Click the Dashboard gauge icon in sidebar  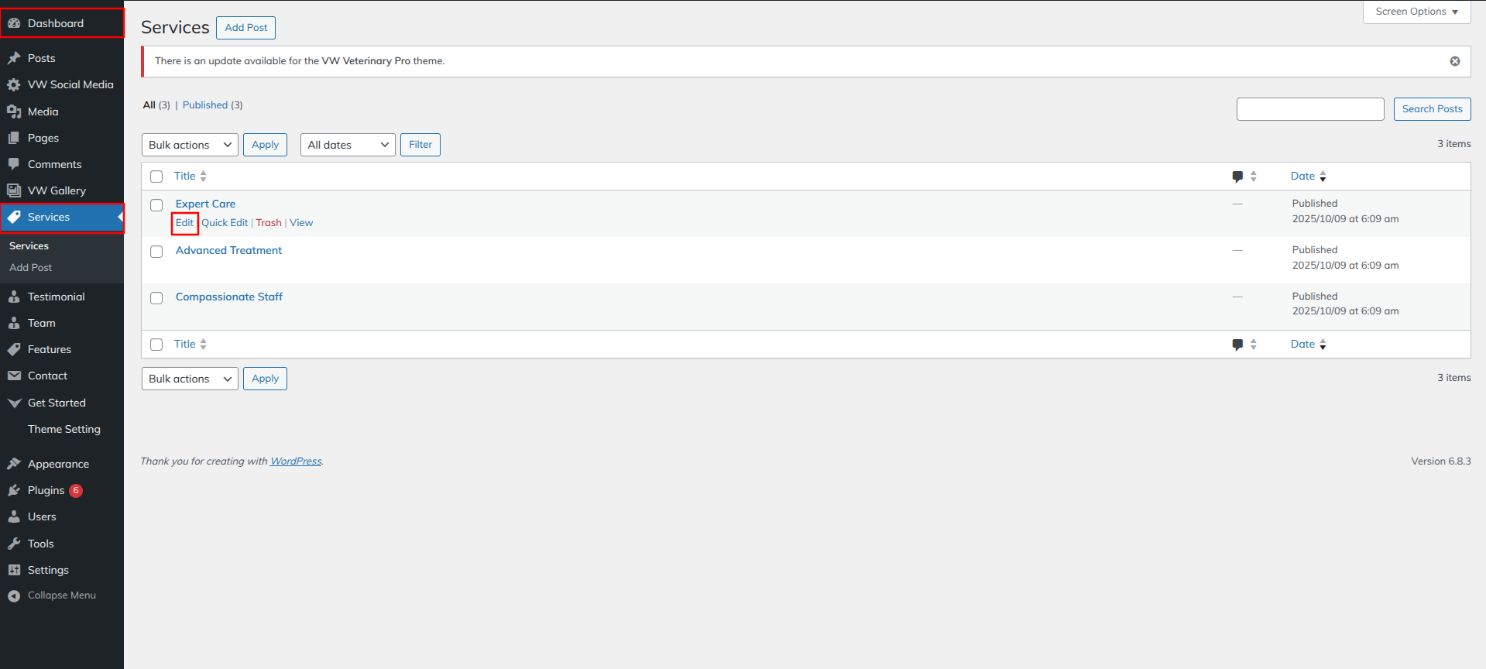click(14, 23)
